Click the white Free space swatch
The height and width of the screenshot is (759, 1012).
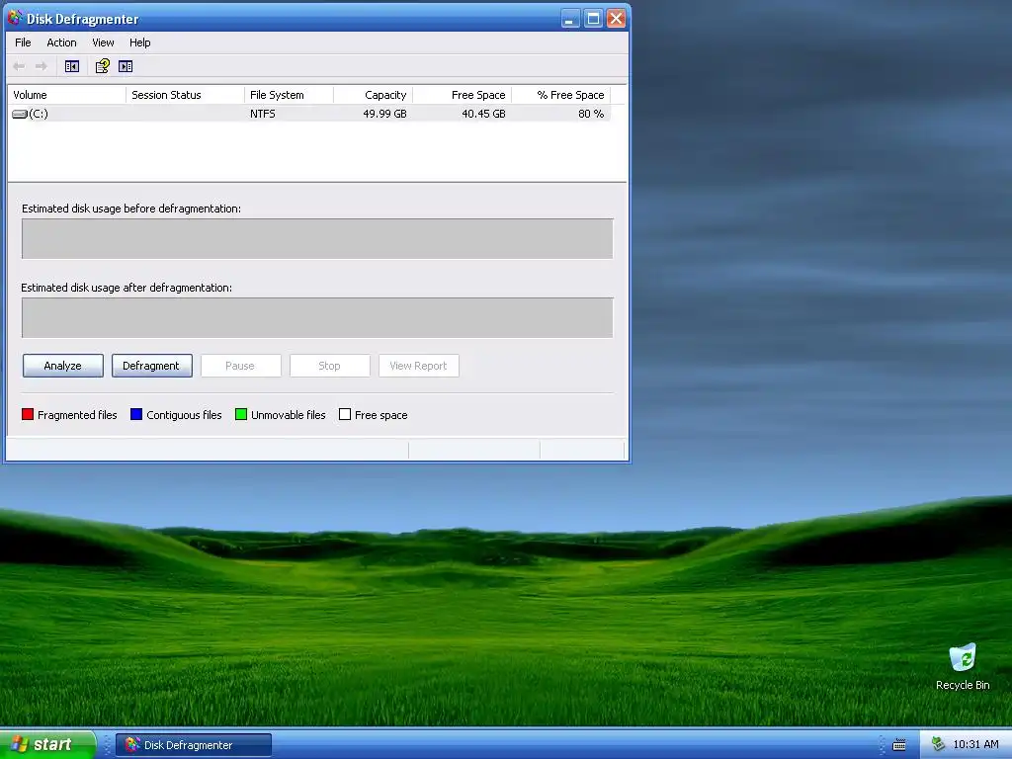(x=345, y=414)
